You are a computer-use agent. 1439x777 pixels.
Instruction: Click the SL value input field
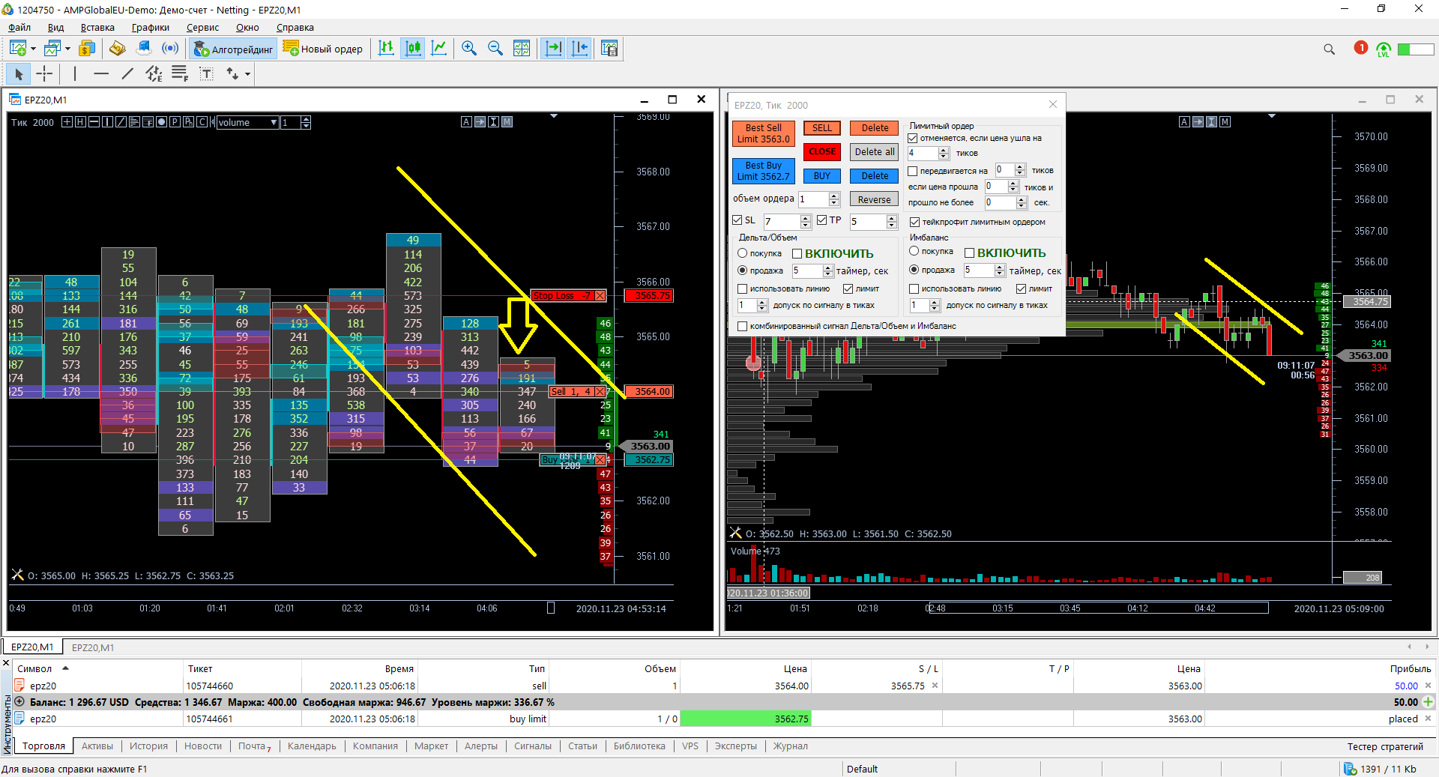[782, 222]
